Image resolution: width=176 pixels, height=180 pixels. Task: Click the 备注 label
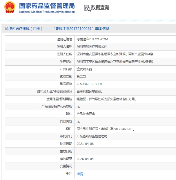[69, 129]
